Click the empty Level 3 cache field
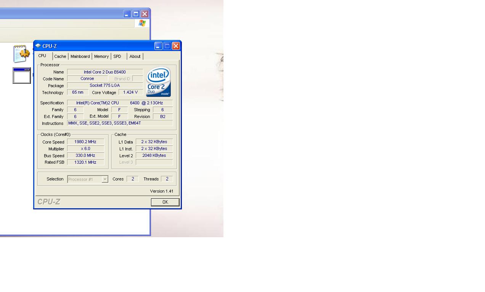Image resolution: width=485 pixels, height=292 pixels. (x=154, y=162)
